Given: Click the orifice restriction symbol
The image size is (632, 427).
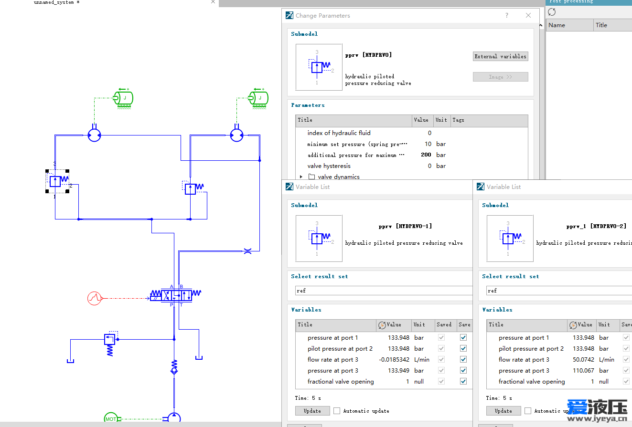Looking at the screenshot, I should [247, 250].
